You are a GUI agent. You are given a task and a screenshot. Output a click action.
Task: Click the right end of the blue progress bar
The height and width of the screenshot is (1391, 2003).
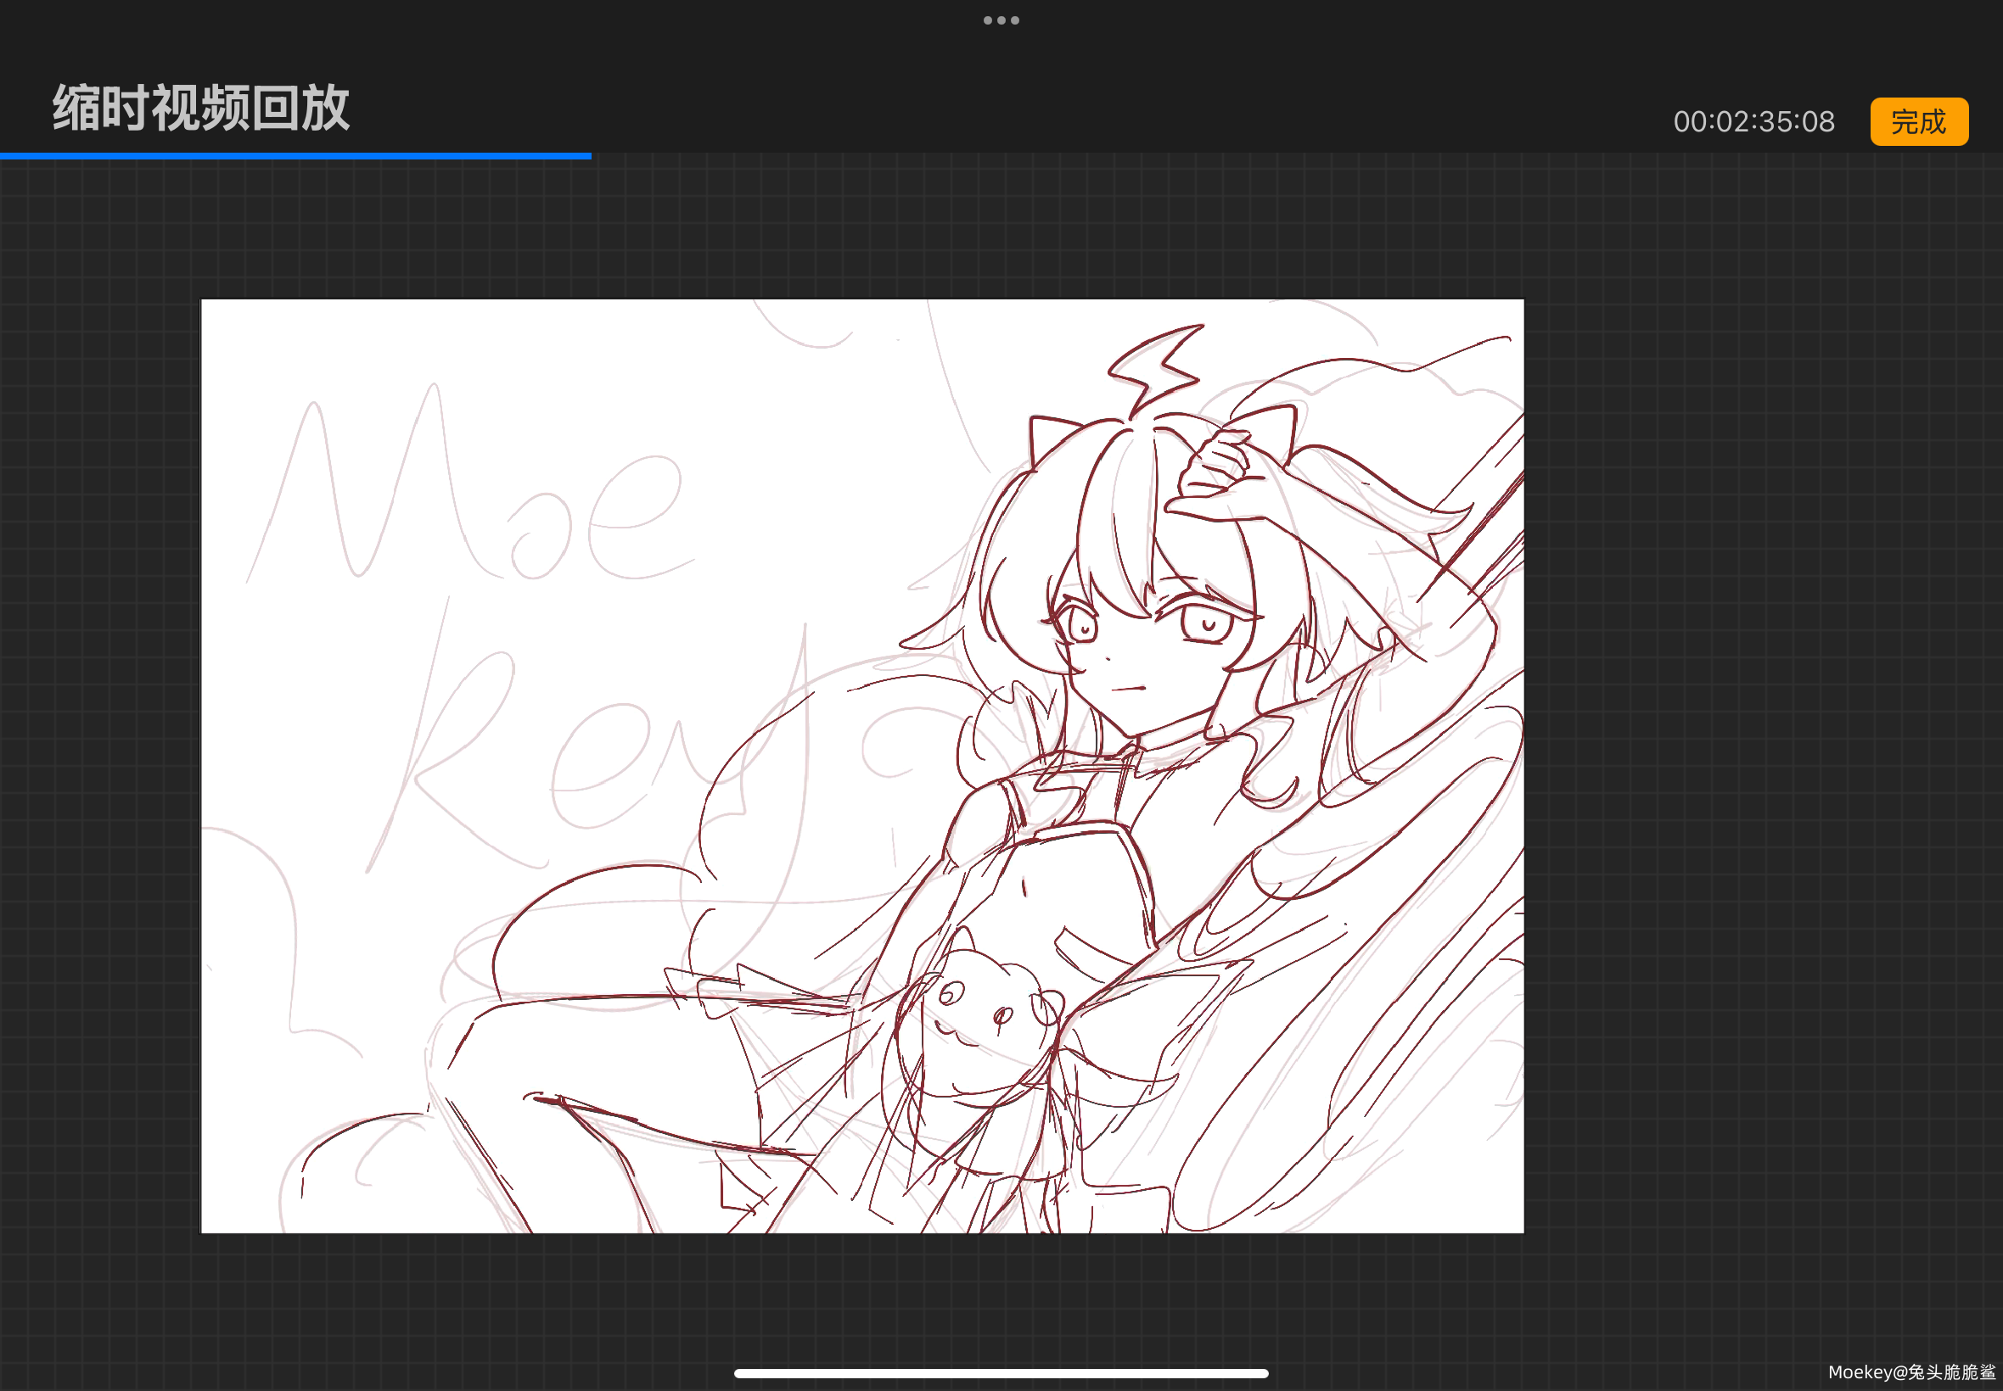(589, 156)
